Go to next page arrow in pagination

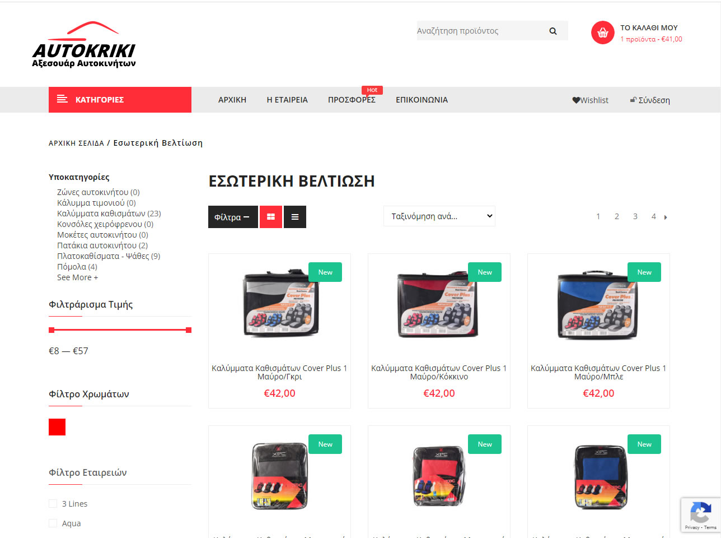[666, 217]
